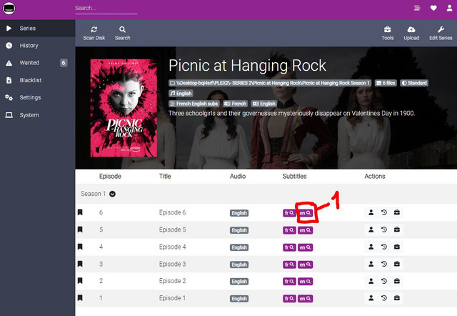Open tools briefcase icon for Episode 6
The height and width of the screenshot is (316, 457).
397,212
